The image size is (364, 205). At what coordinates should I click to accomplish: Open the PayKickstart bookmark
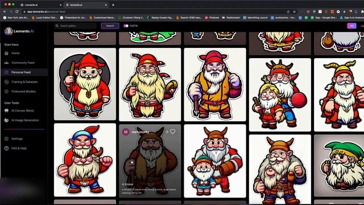[x=231, y=18]
